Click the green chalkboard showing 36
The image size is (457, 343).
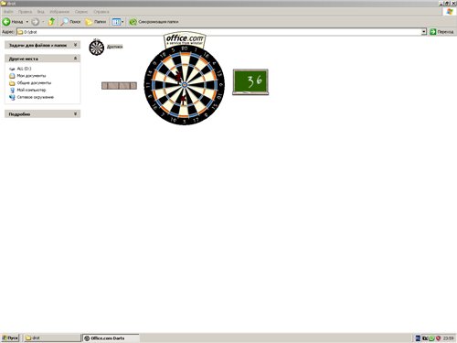pos(250,81)
